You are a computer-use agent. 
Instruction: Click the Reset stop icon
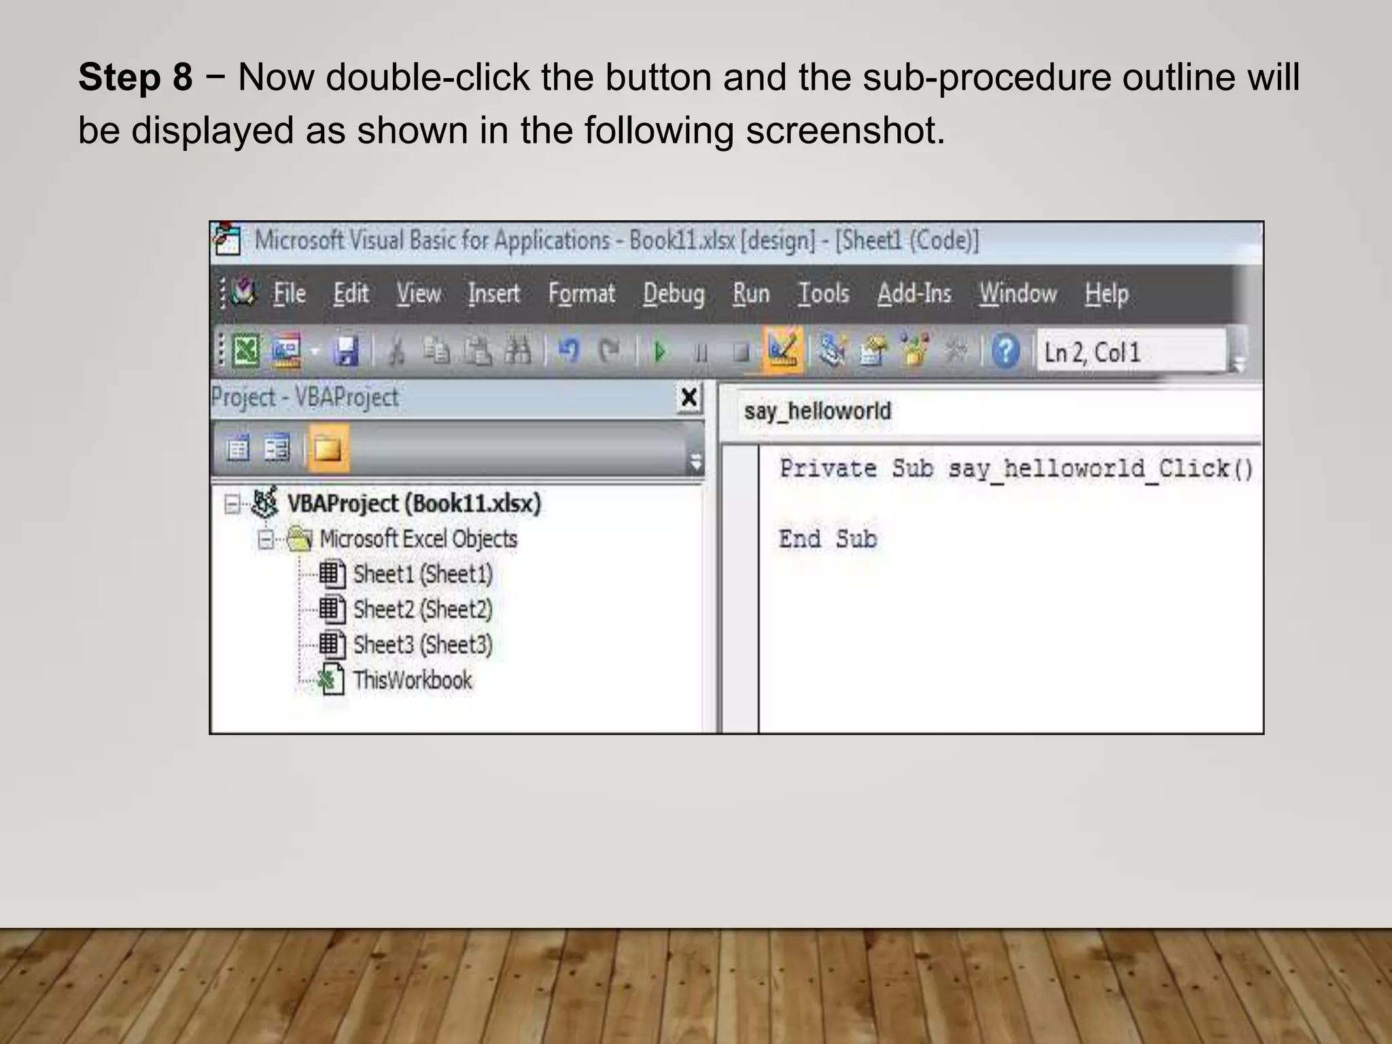coord(741,352)
